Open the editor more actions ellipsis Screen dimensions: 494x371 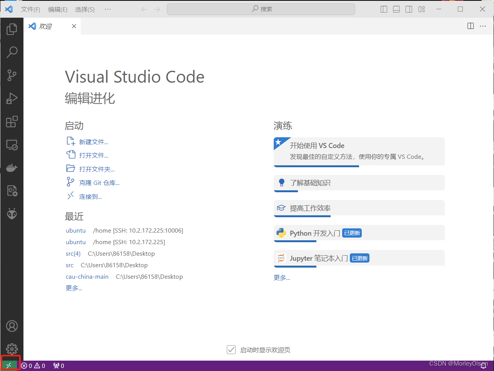(483, 26)
